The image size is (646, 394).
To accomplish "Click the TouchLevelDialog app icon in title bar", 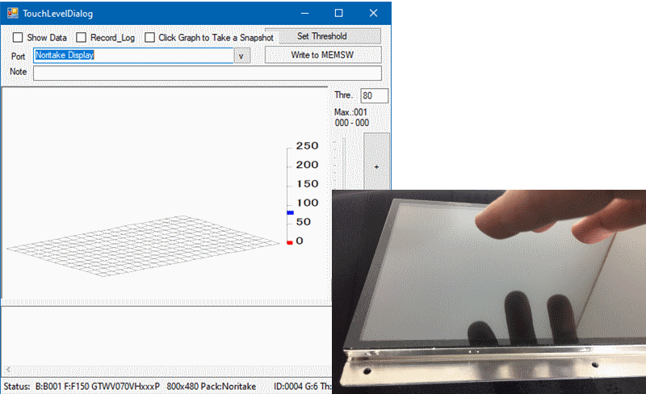I will (12, 13).
